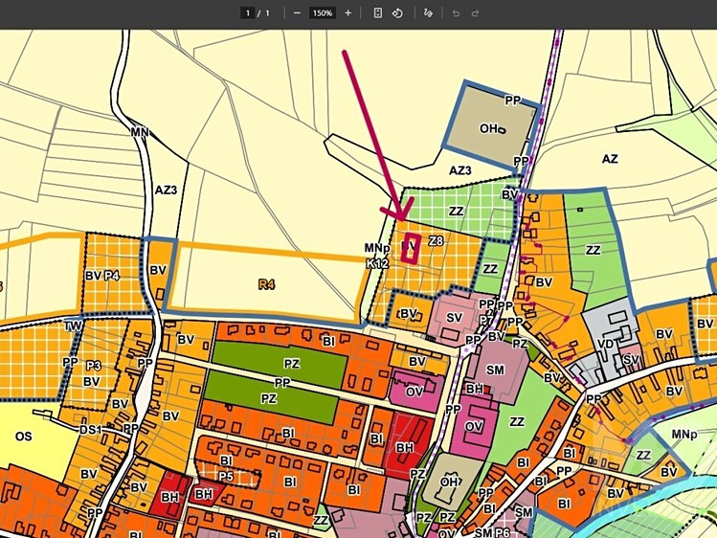Click the DS1 label on the map
This screenshot has width=717, height=538.
coord(90,430)
